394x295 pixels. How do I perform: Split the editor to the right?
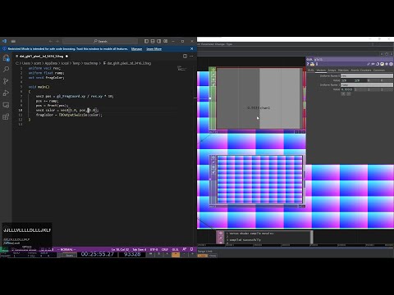(x=185, y=57)
